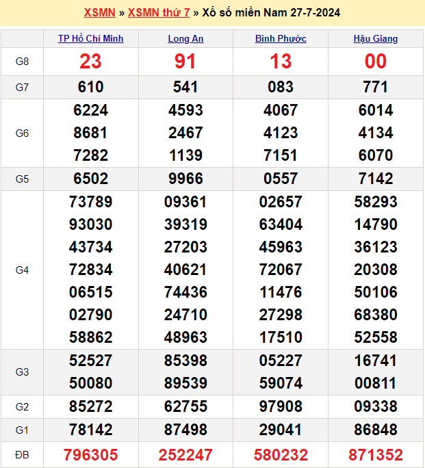Viewport: 425px width, 468px height.
Task: Click the special prize number 580232
Action: click(281, 454)
